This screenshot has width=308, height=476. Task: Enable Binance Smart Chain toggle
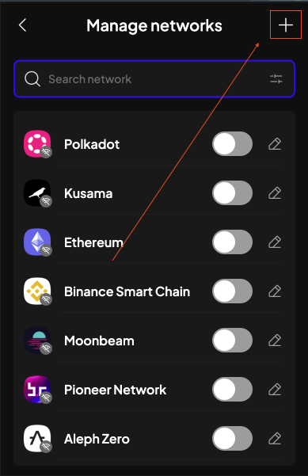click(x=232, y=291)
